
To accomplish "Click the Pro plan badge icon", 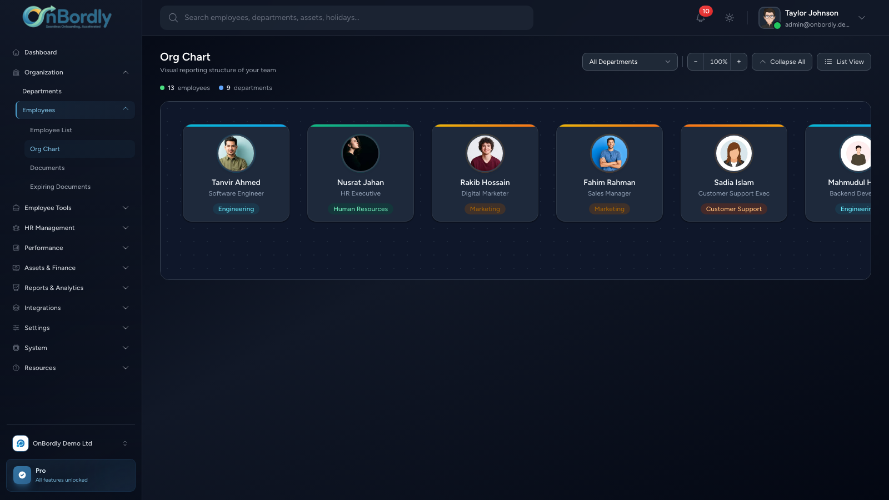I will pos(22,475).
